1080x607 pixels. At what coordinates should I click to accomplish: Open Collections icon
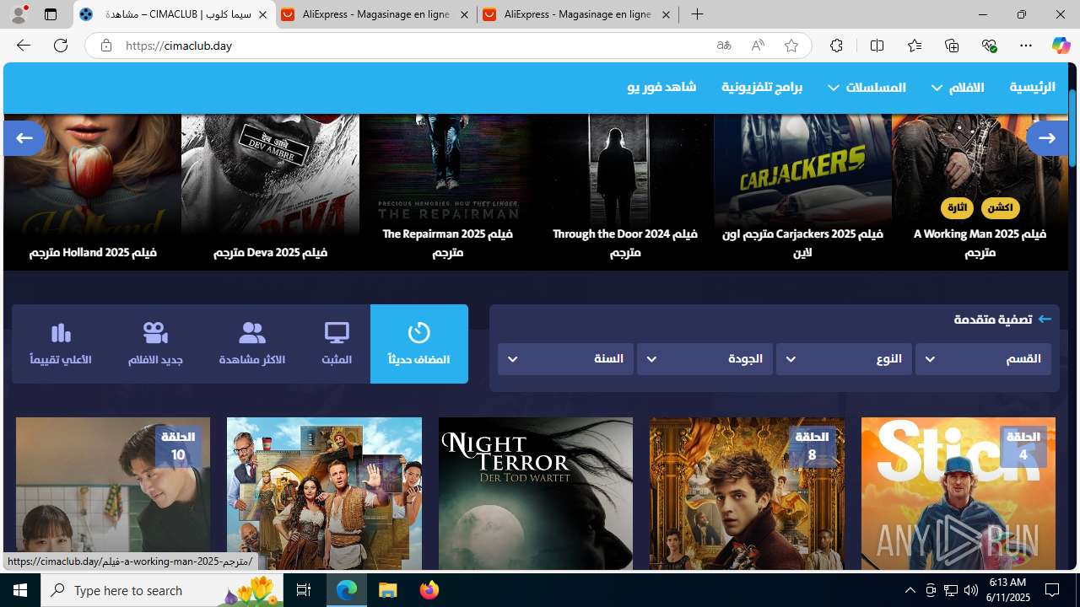pyautogui.click(x=952, y=46)
